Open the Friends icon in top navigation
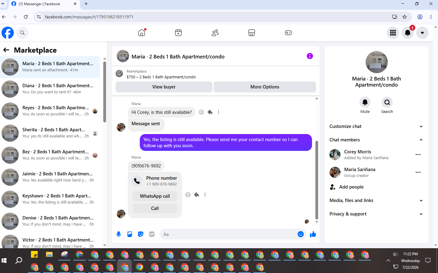The height and width of the screenshot is (273, 438). tap(215, 33)
